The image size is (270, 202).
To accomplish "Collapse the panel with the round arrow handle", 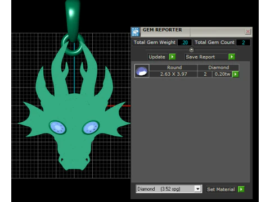I will click(191, 50).
